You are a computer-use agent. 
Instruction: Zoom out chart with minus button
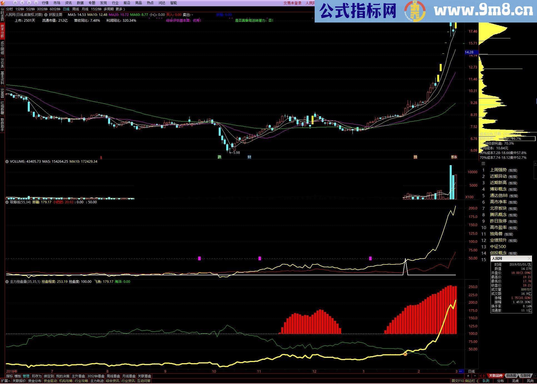click(475, 376)
